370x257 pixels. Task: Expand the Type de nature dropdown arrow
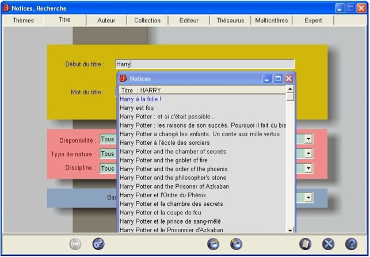pos(308,154)
